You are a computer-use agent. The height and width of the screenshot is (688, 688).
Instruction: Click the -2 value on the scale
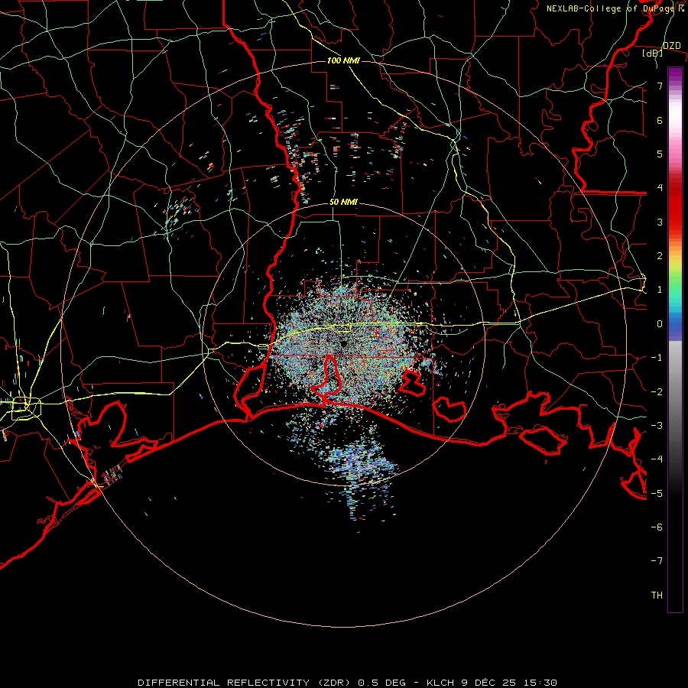pyautogui.click(x=657, y=392)
